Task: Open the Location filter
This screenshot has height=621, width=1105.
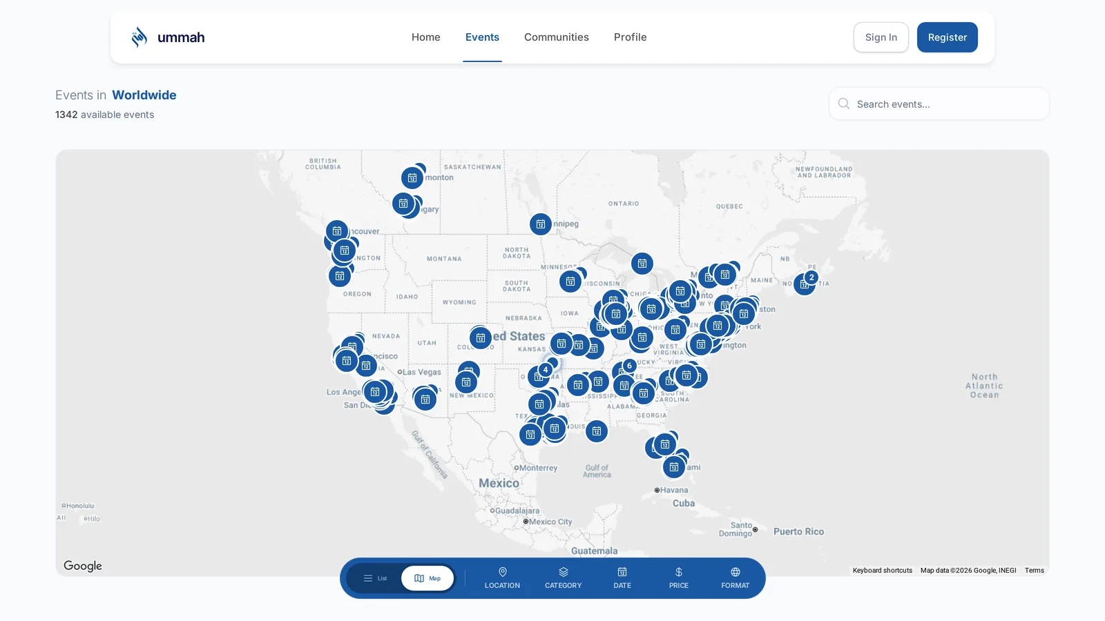Action: pyautogui.click(x=502, y=578)
